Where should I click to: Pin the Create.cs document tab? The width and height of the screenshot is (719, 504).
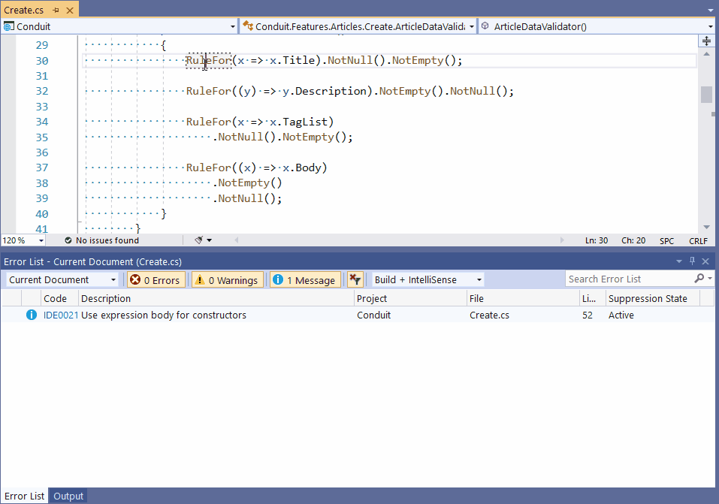click(56, 11)
